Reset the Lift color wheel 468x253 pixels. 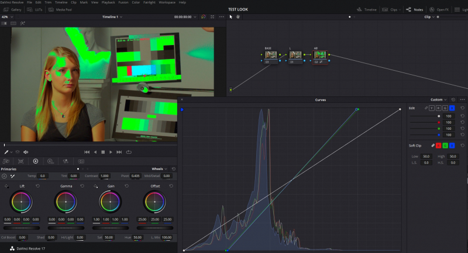(x=37, y=186)
